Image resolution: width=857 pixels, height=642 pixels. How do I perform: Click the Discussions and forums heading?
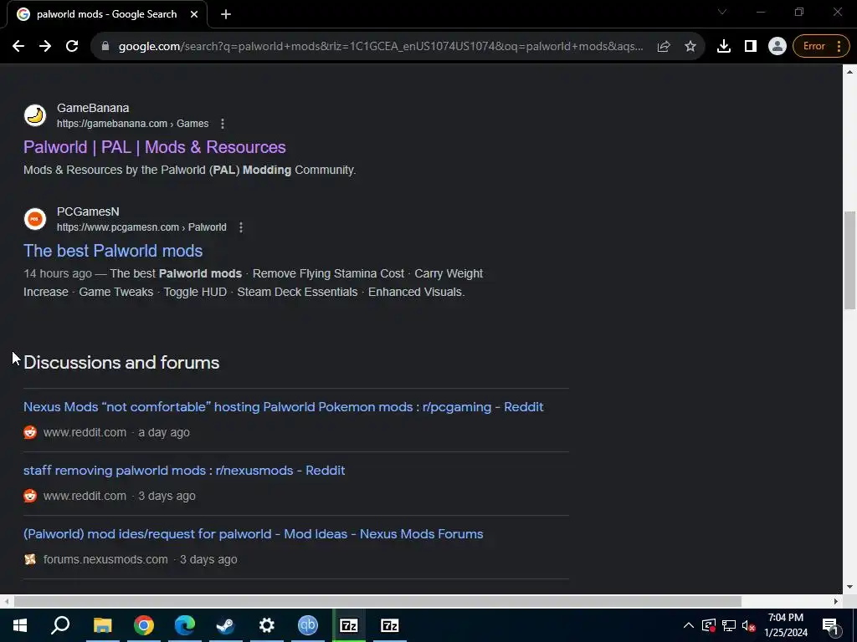[121, 363]
